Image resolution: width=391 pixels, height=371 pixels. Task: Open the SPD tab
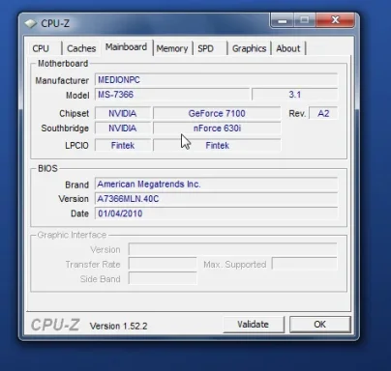tap(205, 48)
